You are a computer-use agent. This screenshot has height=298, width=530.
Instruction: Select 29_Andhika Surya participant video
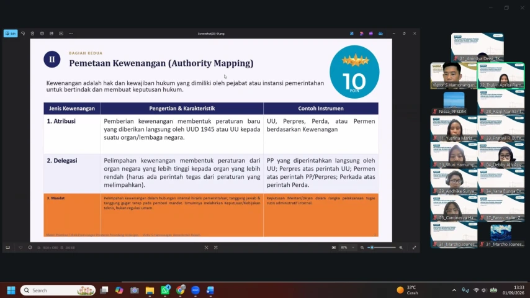pos(454,182)
